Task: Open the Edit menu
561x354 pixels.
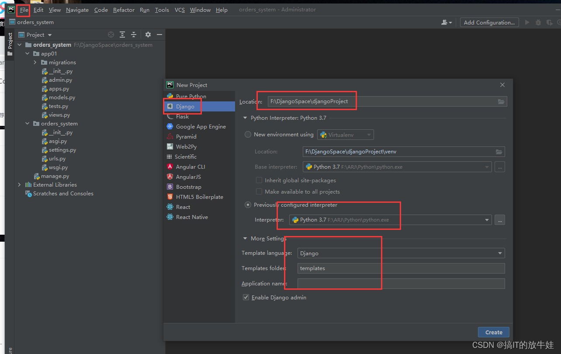Action: click(x=38, y=10)
